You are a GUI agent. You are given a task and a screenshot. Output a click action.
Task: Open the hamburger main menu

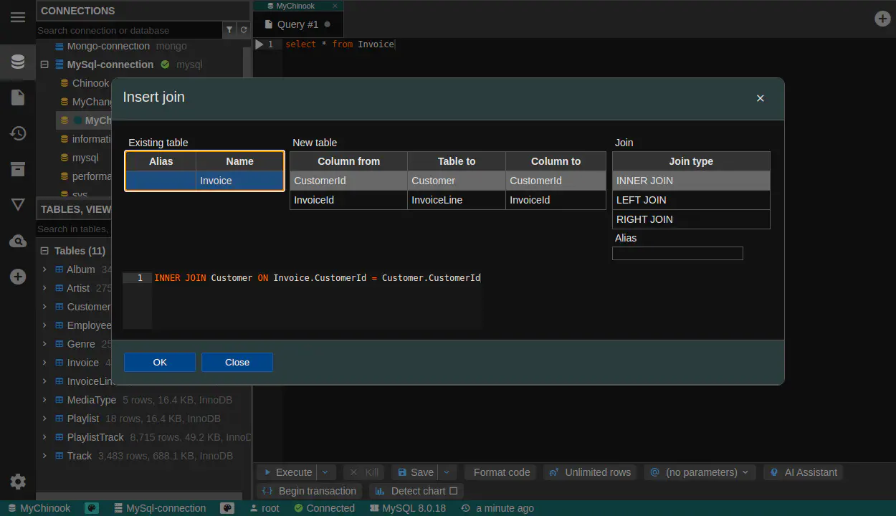[18, 17]
